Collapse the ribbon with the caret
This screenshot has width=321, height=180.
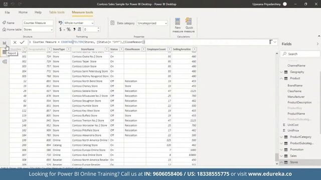tap(319, 36)
